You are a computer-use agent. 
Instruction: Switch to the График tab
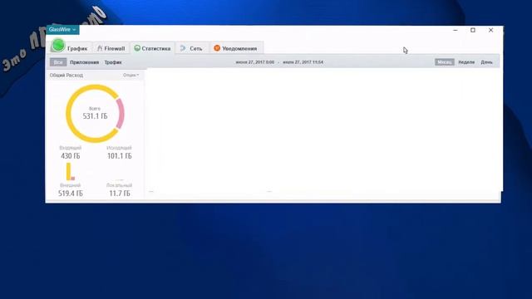point(70,47)
